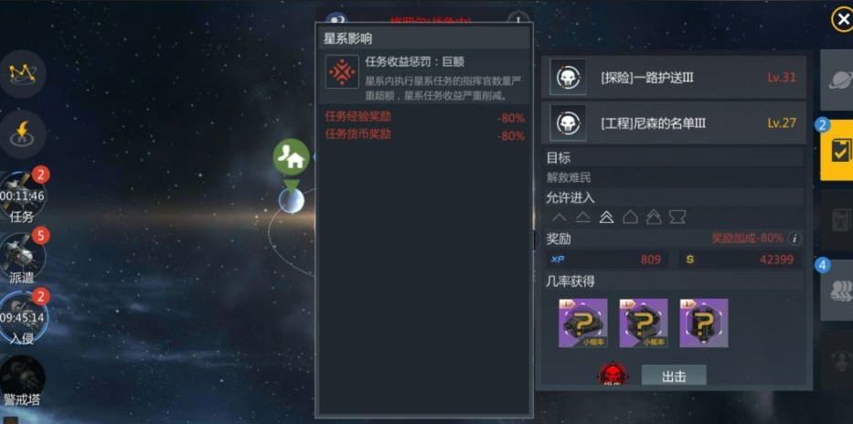Close the panel with the X button
The image size is (853, 424).
(x=842, y=20)
